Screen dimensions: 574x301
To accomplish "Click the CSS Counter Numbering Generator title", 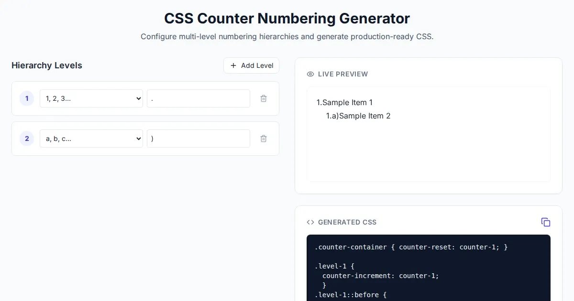I will tap(287, 18).
